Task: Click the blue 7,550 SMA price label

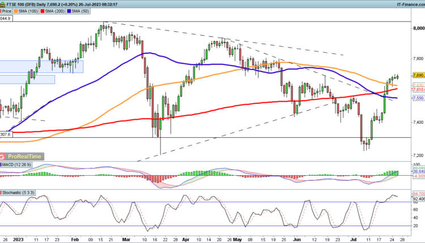Action: 418,98
